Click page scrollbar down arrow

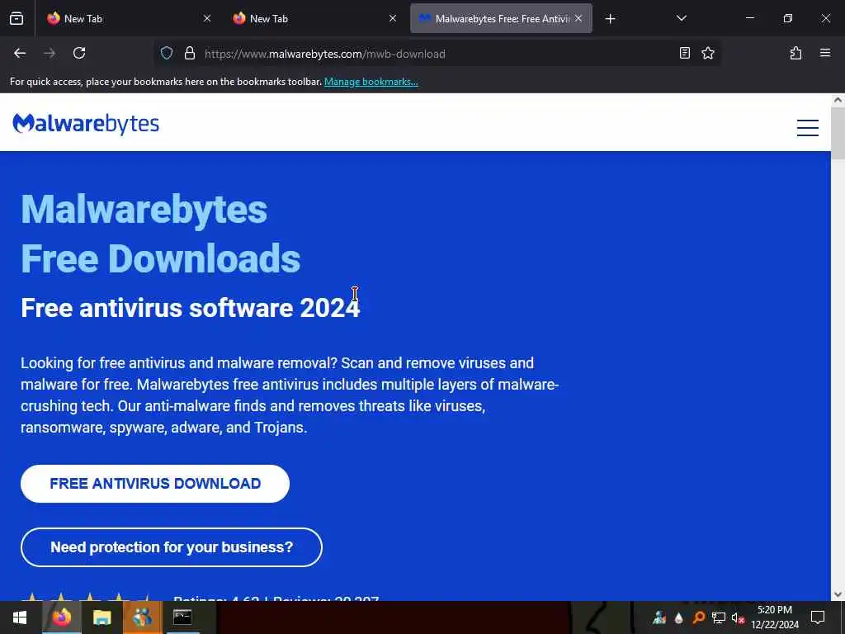pos(838,594)
